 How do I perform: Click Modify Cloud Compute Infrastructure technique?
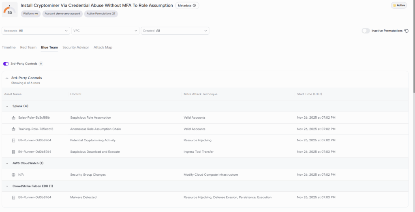(x=211, y=174)
